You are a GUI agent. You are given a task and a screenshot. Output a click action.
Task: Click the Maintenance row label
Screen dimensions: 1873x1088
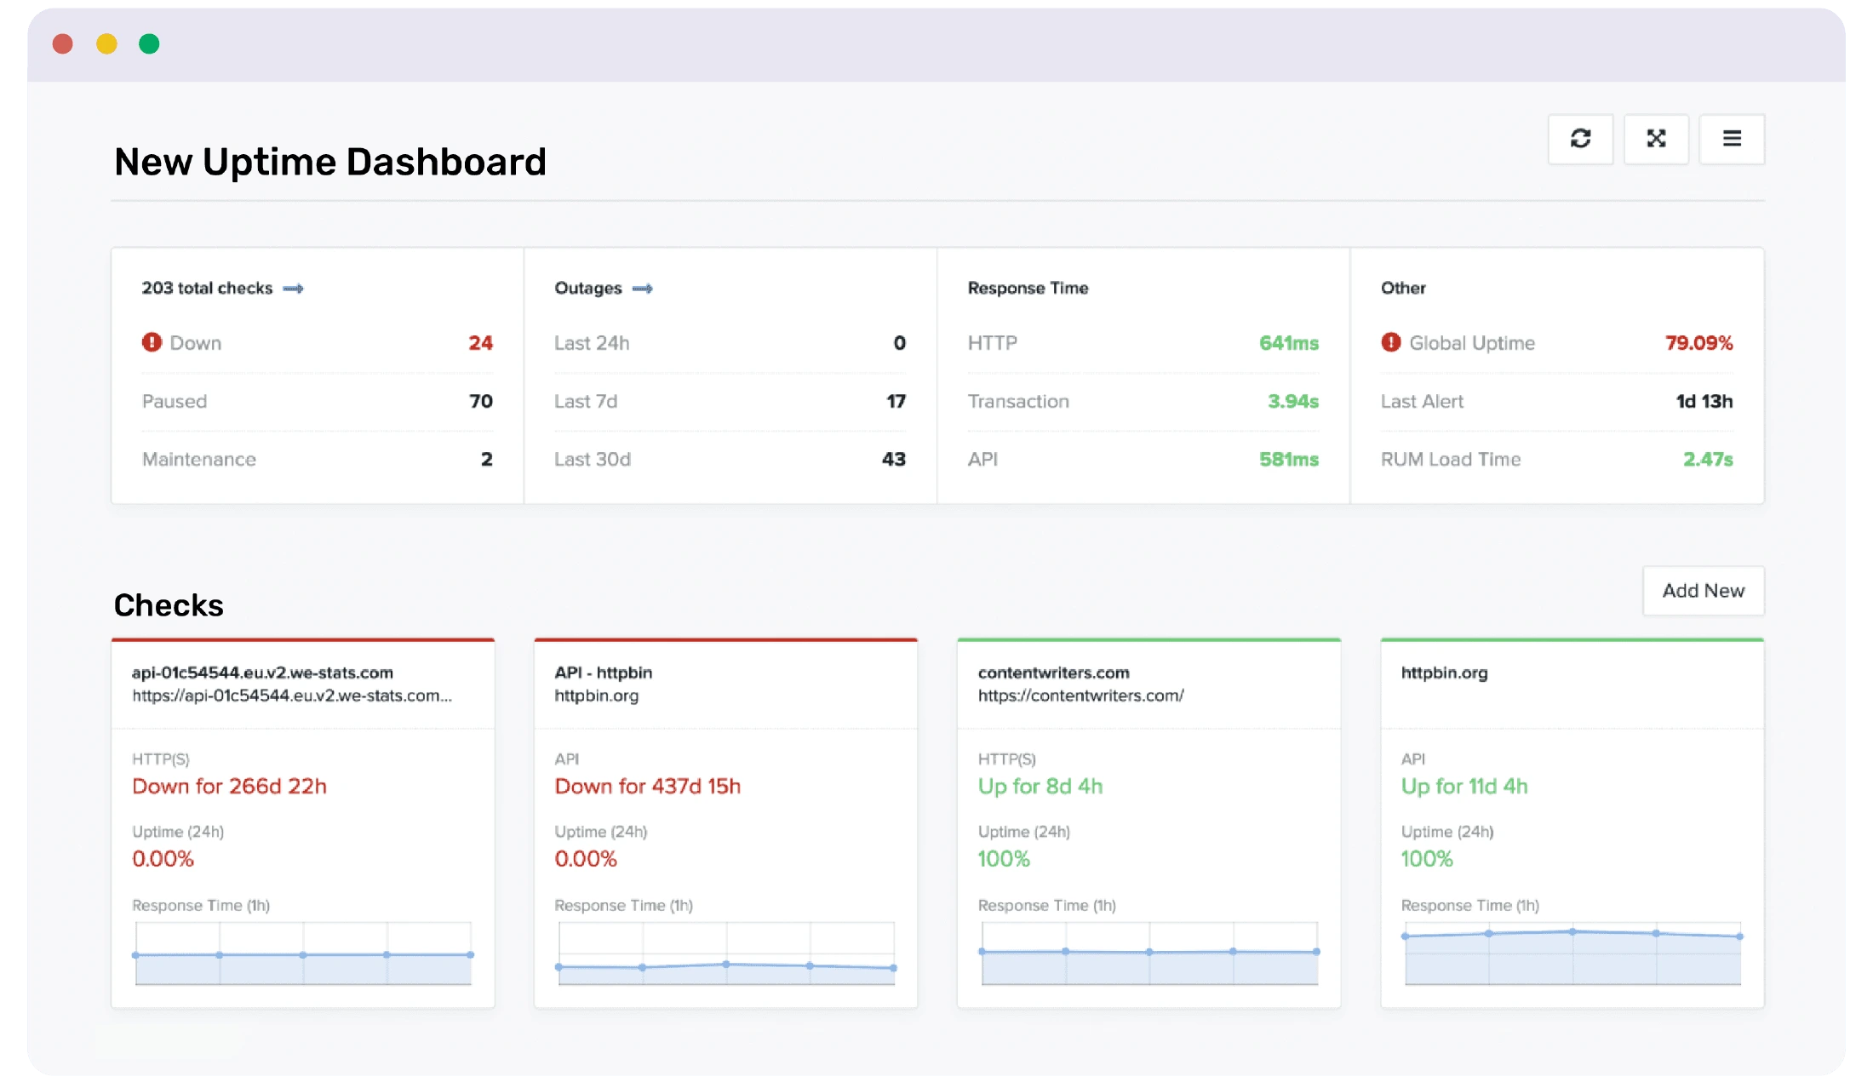point(199,459)
